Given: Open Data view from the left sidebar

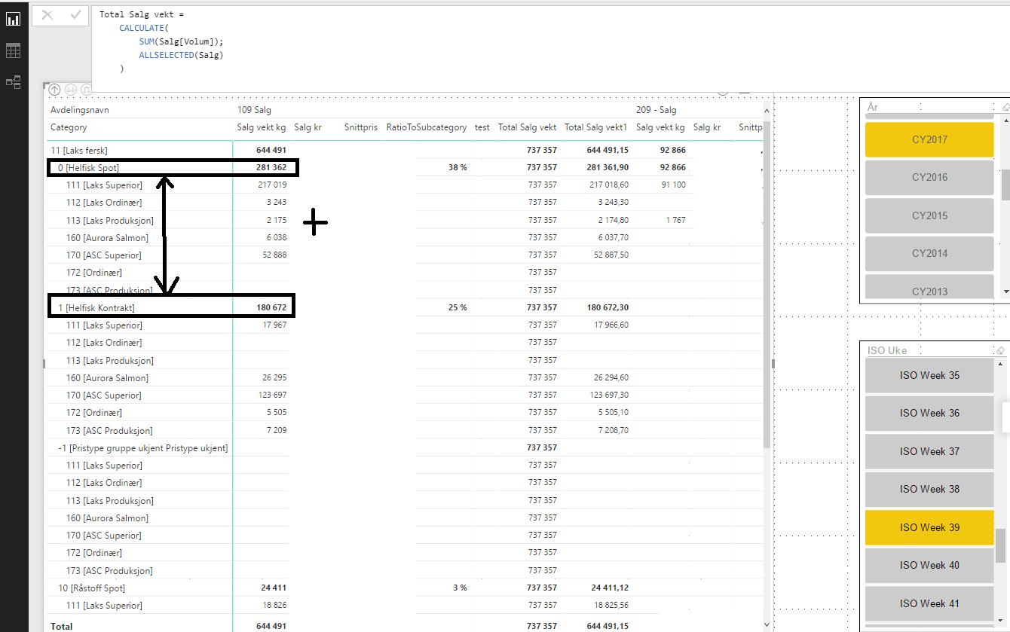Looking at the screenshot, I should (13, 50).
